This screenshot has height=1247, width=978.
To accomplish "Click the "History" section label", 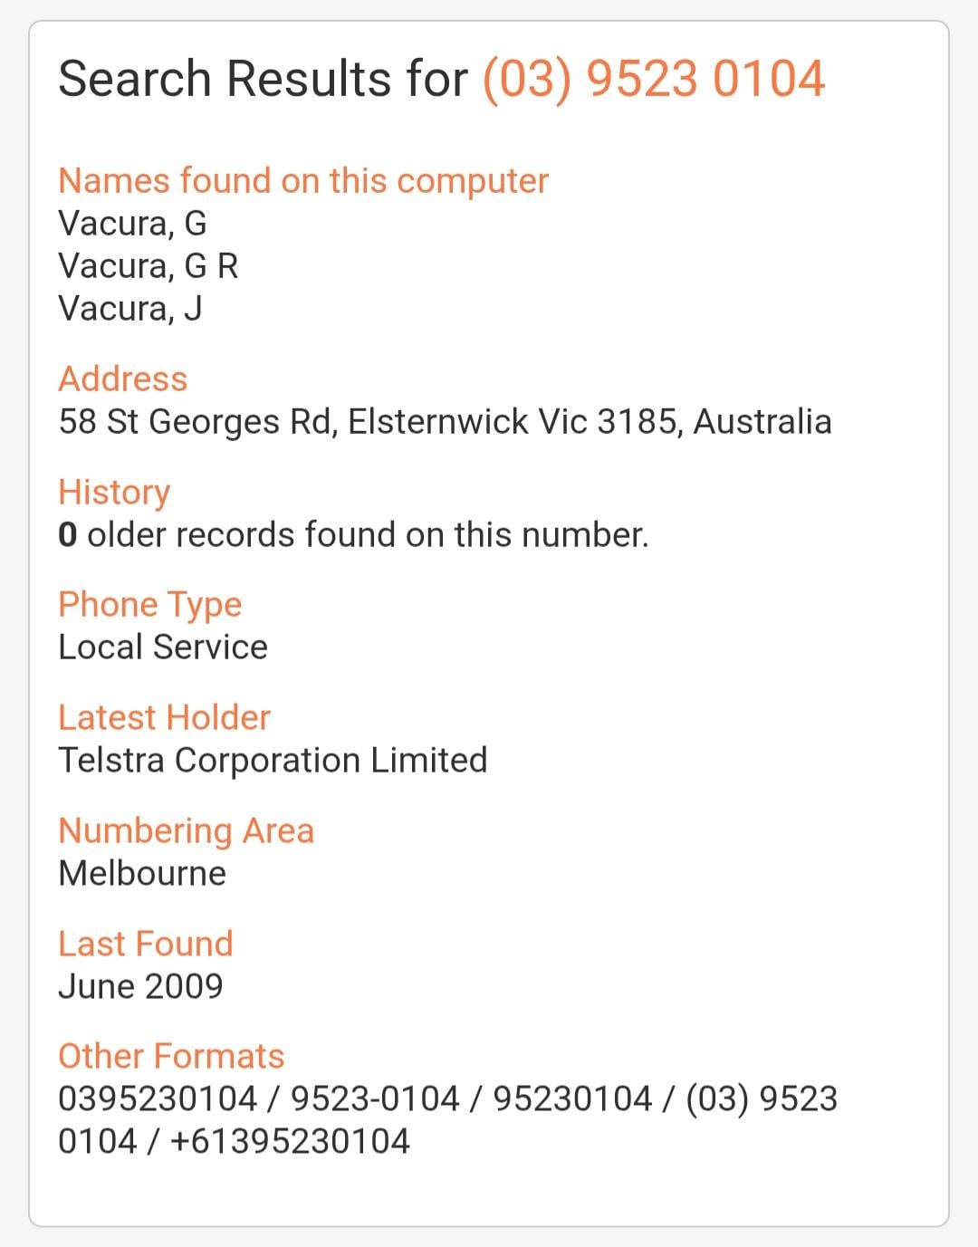I will coord(114,492).
